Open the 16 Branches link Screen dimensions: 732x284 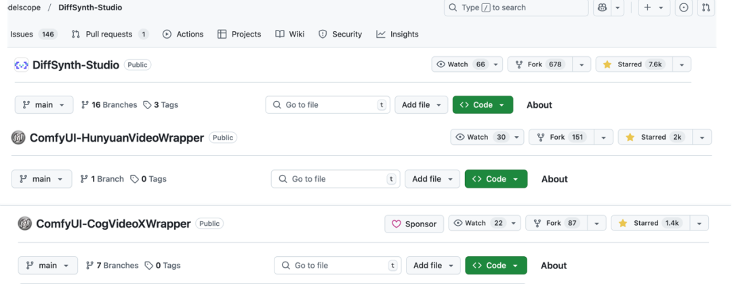[x=109, y=105]
